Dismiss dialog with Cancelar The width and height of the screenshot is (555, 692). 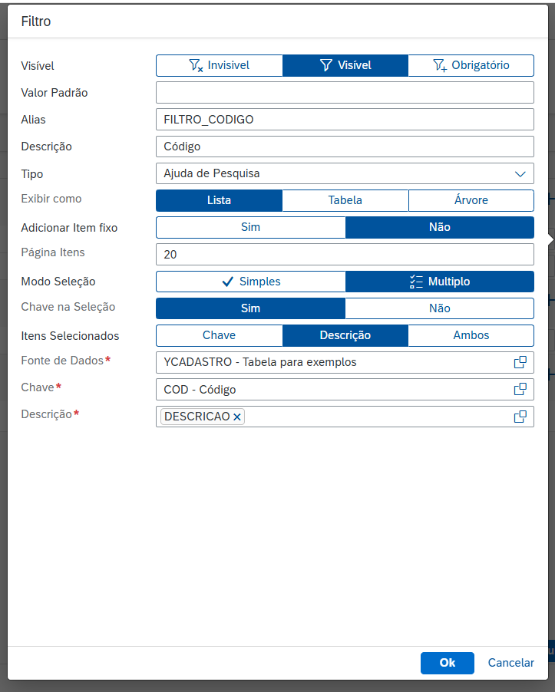510,663
